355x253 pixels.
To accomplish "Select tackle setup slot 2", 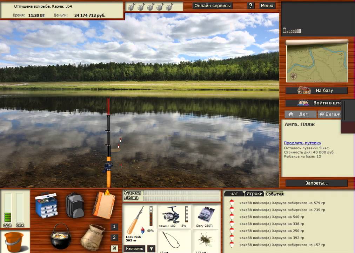I will (114, 237).
